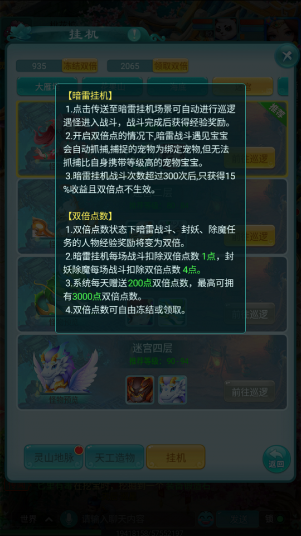The image size is (301, 536).
Task: Select the white dragon monster icon in 迷宫四层
Action: coord(172,390)
